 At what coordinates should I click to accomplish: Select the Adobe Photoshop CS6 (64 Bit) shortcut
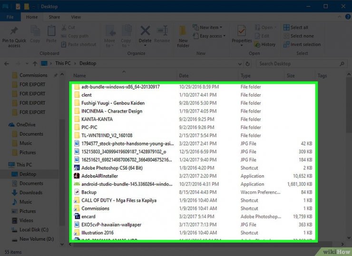[111, 168]
